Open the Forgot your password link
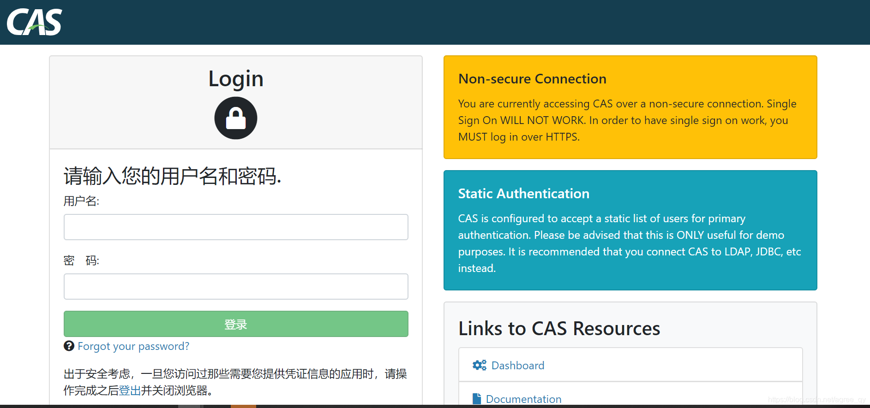 (x=133, y=346)
